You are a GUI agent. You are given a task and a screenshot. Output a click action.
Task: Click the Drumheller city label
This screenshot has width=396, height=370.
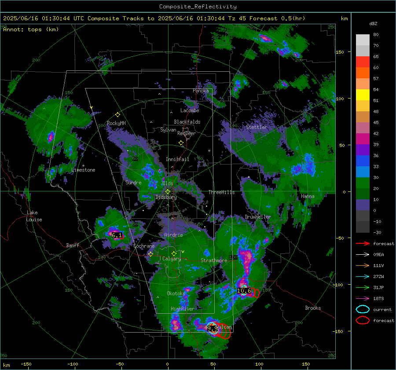[x=258, y=217]
